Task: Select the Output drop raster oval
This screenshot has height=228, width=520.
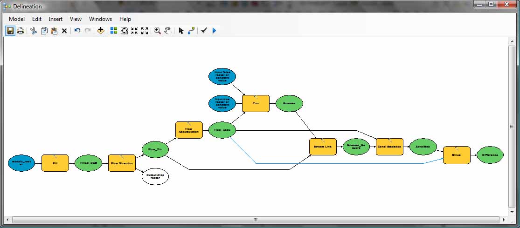Action: 155,176
